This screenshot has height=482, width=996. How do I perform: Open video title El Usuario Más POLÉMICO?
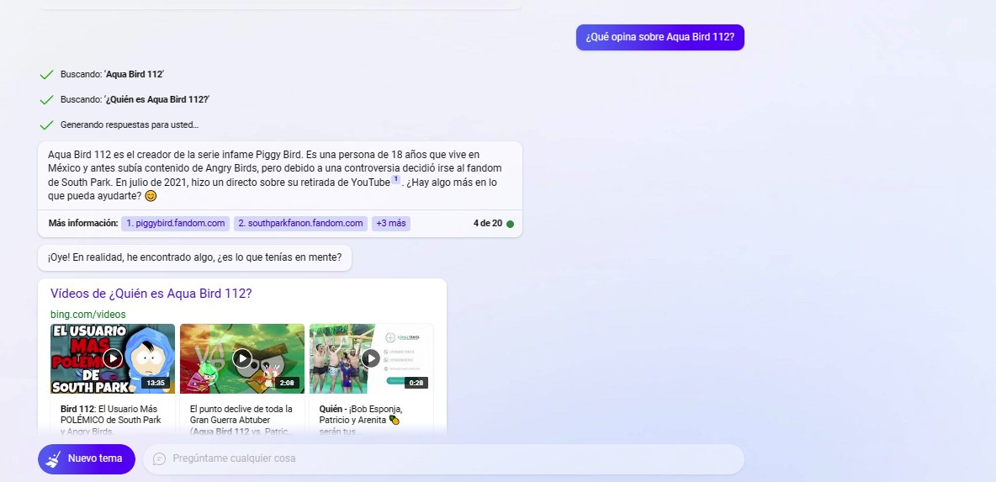(x=110, y=420)
